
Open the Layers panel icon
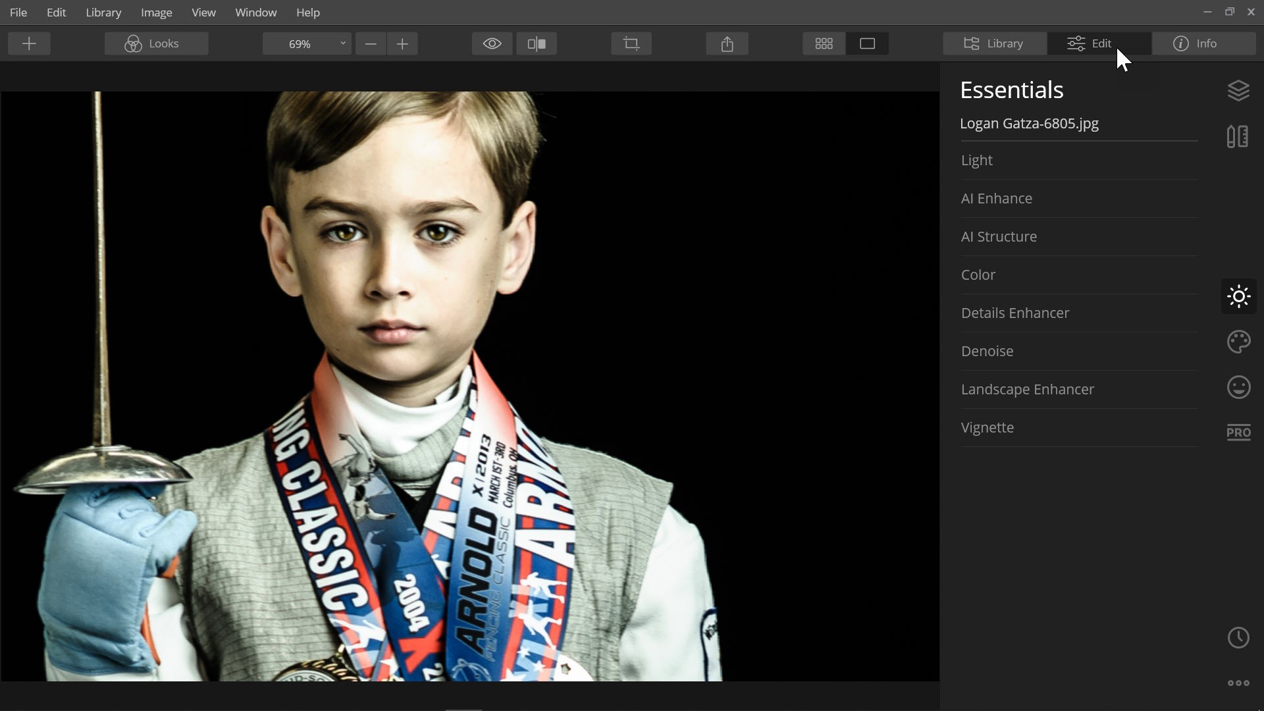(1238, 90)
